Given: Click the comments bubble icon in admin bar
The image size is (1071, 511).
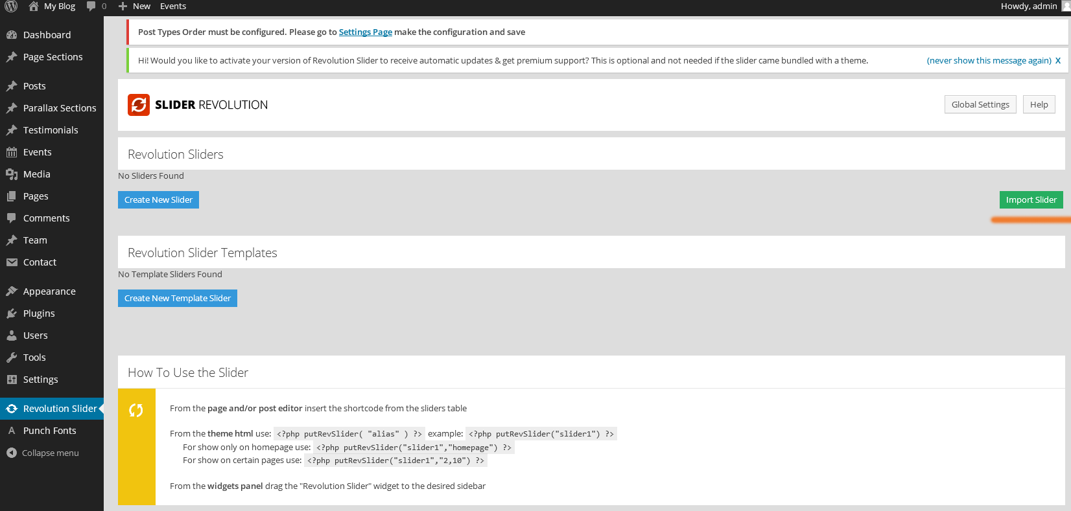Looking at the screenshot, I should click(91, 6).
